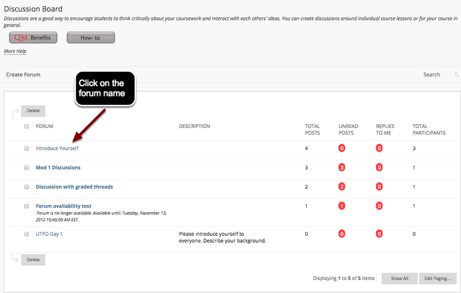Screen dimensions: 461x293
Task: Click the 'Forum is no longer available' notice
Action: click(x=101, y=216)
